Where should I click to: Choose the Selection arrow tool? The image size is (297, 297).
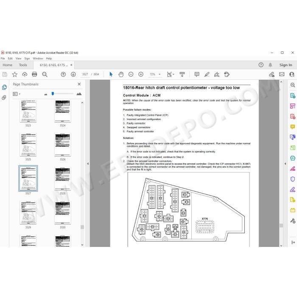[111, 74]
